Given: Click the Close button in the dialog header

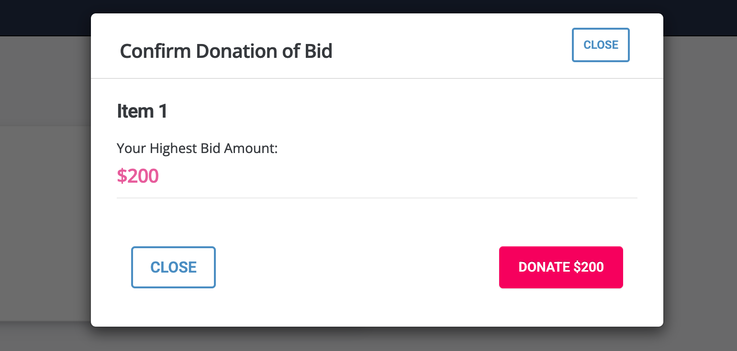Looking at the screenshot, I should pyautogui.click(x=601, y=45).
